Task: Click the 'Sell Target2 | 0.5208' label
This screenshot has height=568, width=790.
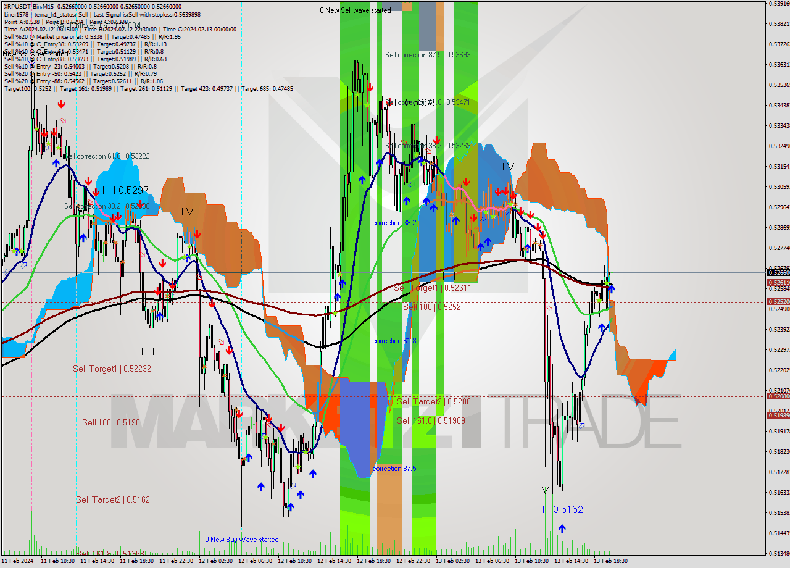Action: coord(434,401)
